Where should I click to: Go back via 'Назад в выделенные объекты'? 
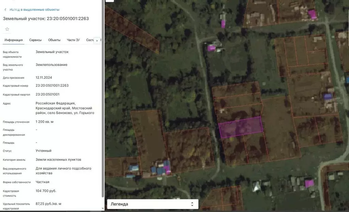click(34, 10)
